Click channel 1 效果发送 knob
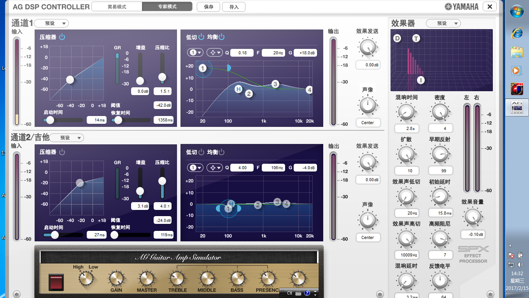 (x=368, y=47)
